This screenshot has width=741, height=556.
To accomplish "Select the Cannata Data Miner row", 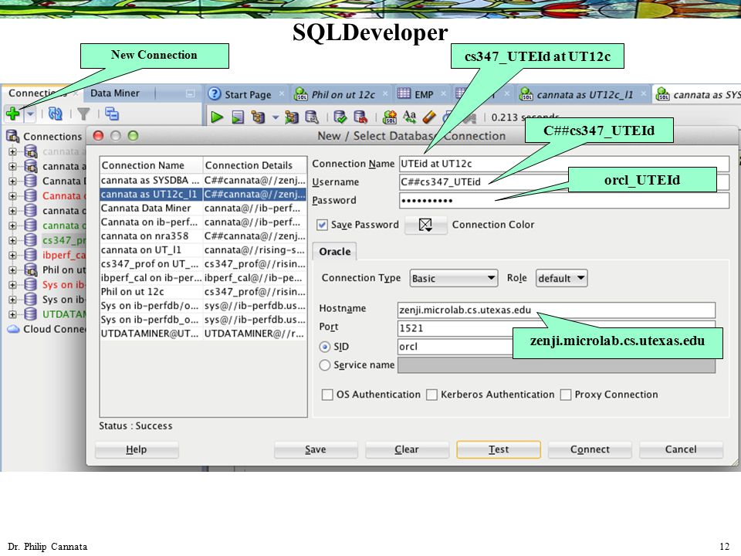I will tap(203, 208).
